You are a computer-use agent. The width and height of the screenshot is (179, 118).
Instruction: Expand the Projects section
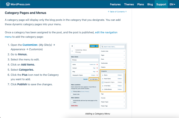coord(113,67)
